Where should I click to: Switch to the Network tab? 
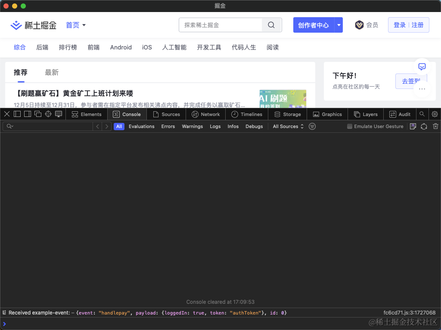(205, 114)
